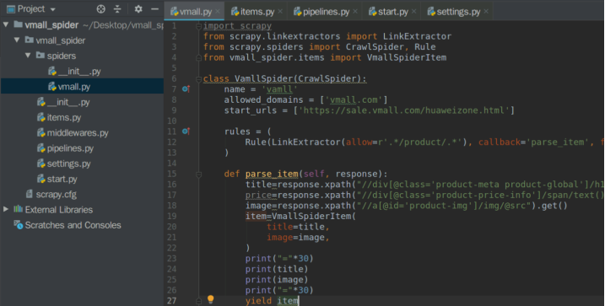Screen dimensions: 605x306
Task: Place cursor on 'yield item' line
Action: [x=272, y=301]
